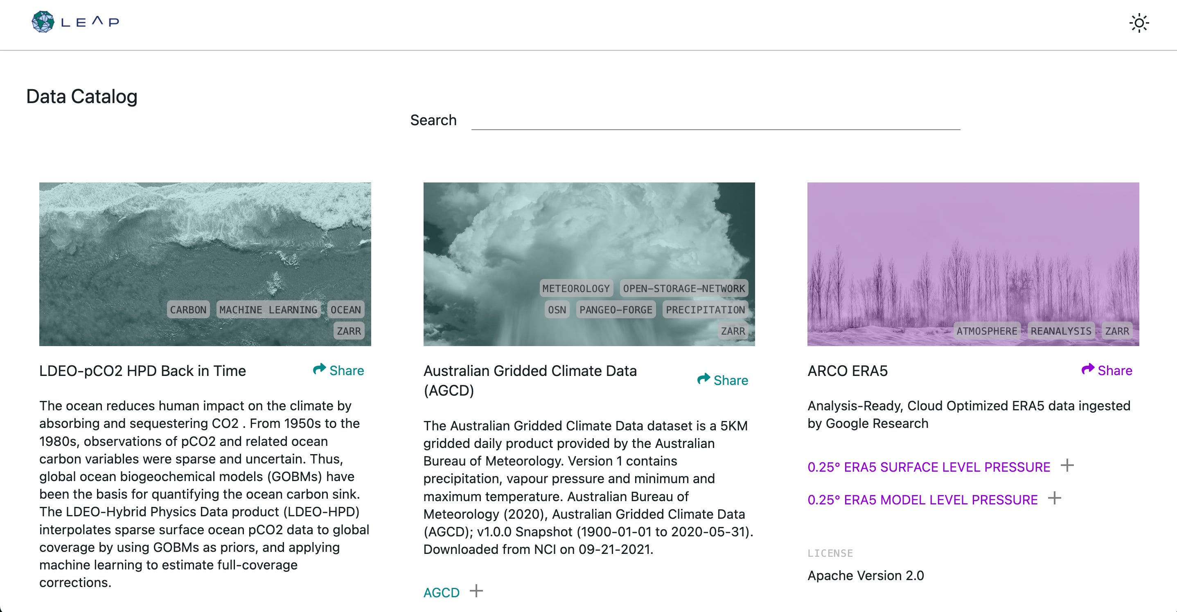Viewport: 1177px width, 612px height.
Task: Expand the ERA5 Surface Level Pressure plus icon
Action: pos(1067,466)
